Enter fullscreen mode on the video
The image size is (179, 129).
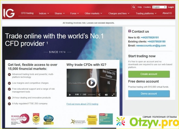pos(113,94)
